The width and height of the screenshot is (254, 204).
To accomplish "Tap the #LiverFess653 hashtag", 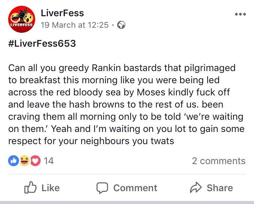I will 42,44.
